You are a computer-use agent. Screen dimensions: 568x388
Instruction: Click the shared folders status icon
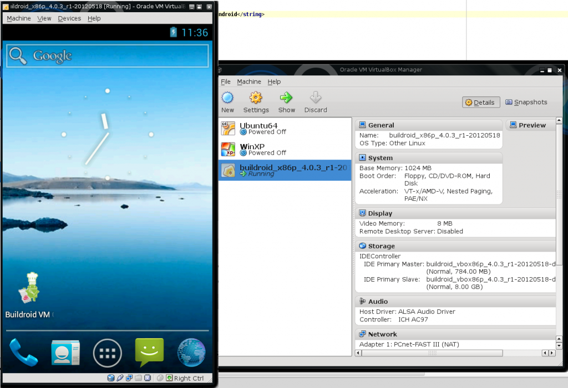click(138, 378)
